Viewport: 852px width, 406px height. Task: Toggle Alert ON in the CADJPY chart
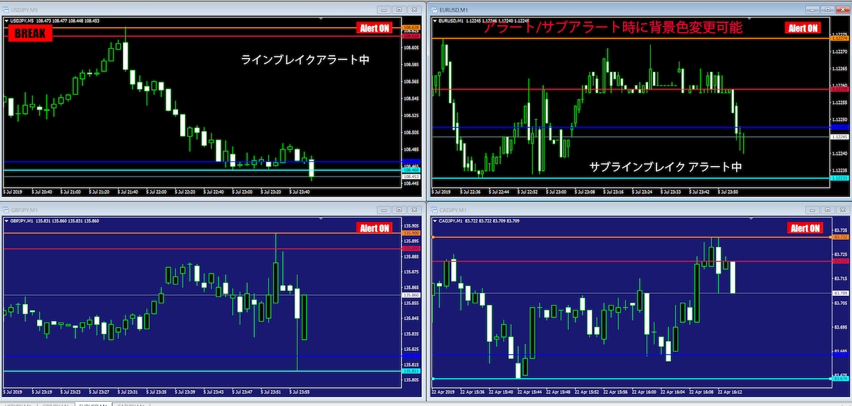click(x=805, y=228)
